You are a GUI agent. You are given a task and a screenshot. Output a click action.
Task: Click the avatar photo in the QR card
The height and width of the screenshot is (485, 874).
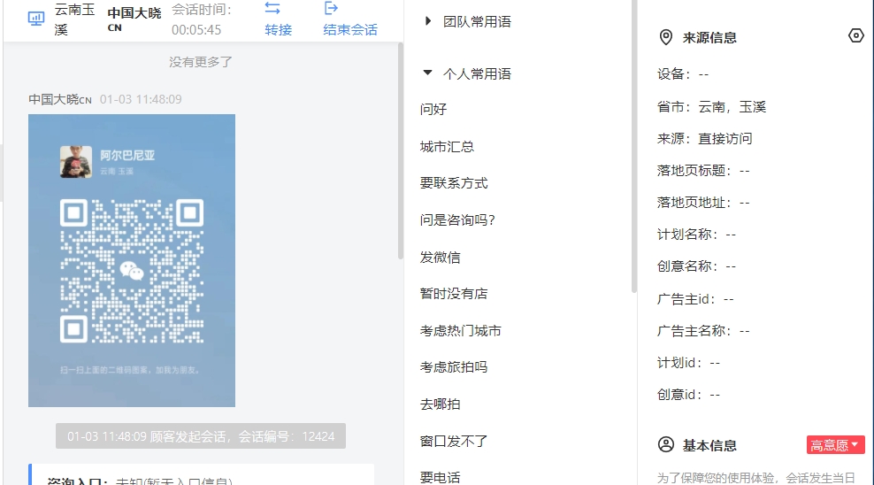[76, 162]
